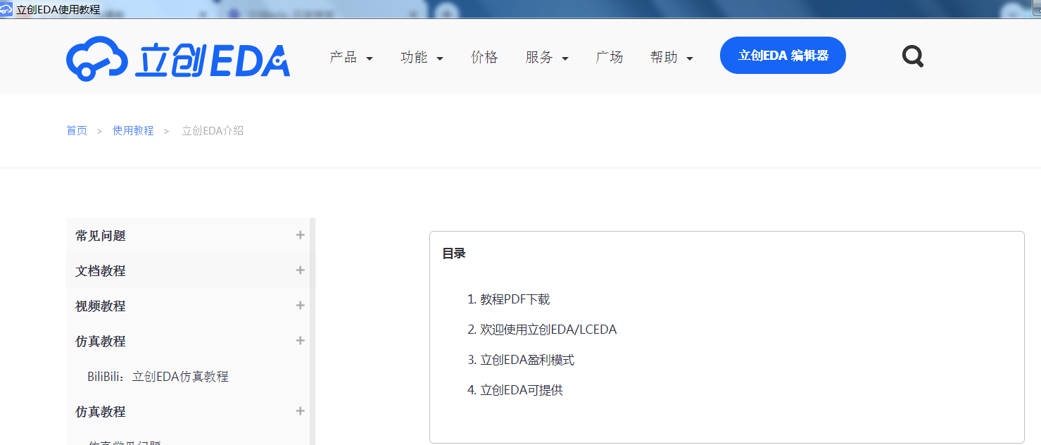Expand the 视频教程 plus icon
1041x445 pixels.
pyautogui.click(x=301, y=305)
